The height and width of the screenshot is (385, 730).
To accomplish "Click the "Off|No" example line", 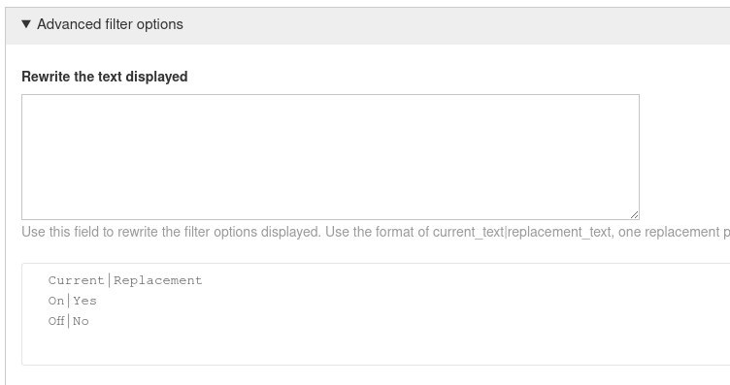I will pyautogui.click(x=68, y=321).
